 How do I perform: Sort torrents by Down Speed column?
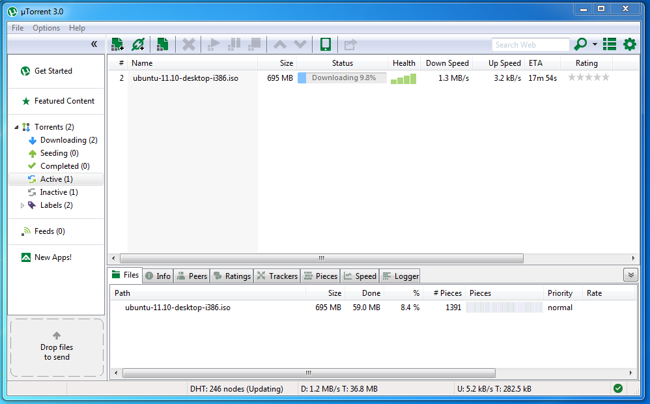click(x=446, y=63)
